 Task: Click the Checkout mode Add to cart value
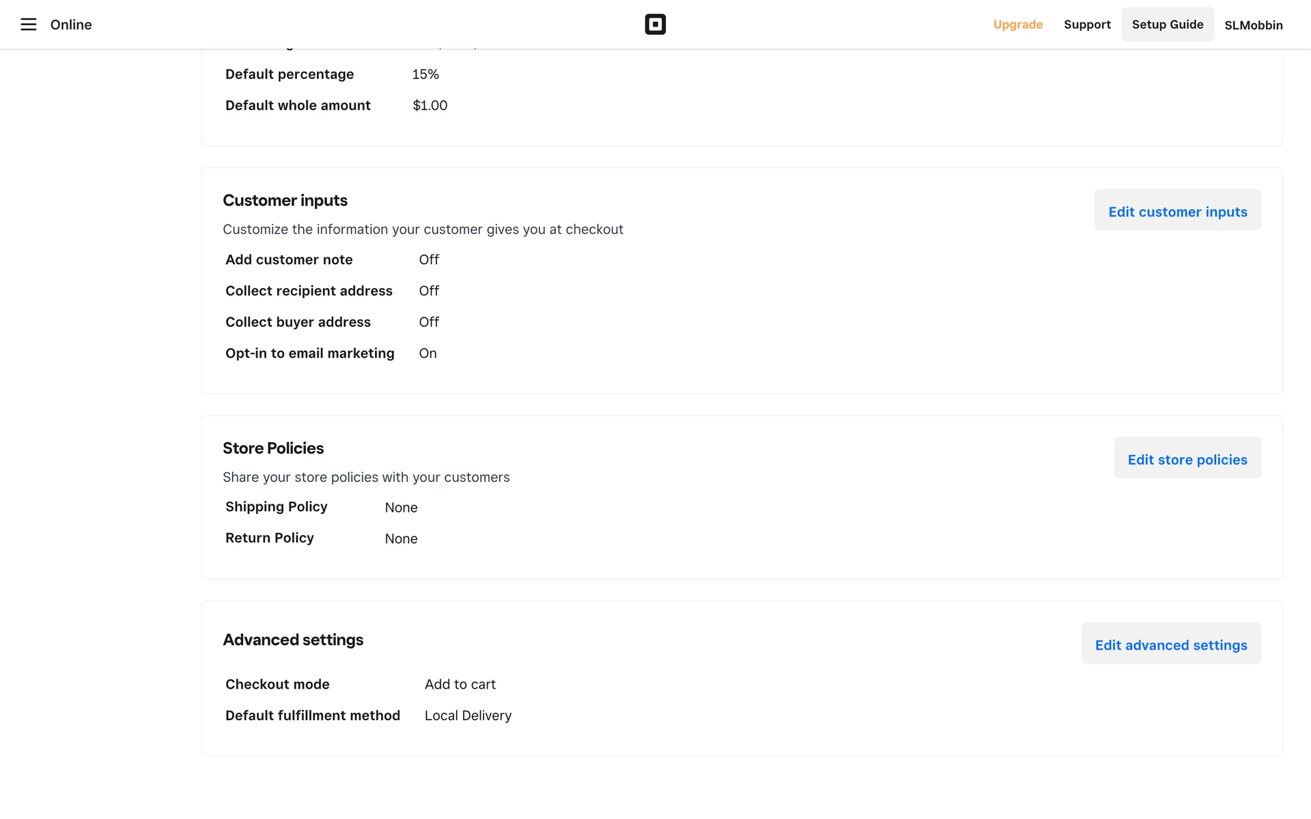[460, 685]
